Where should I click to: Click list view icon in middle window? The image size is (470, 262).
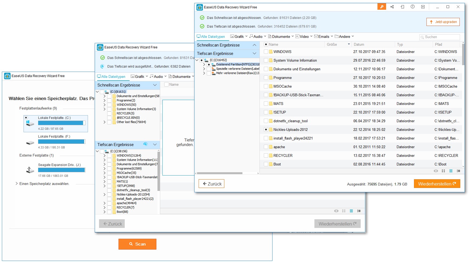pos(351,211)
